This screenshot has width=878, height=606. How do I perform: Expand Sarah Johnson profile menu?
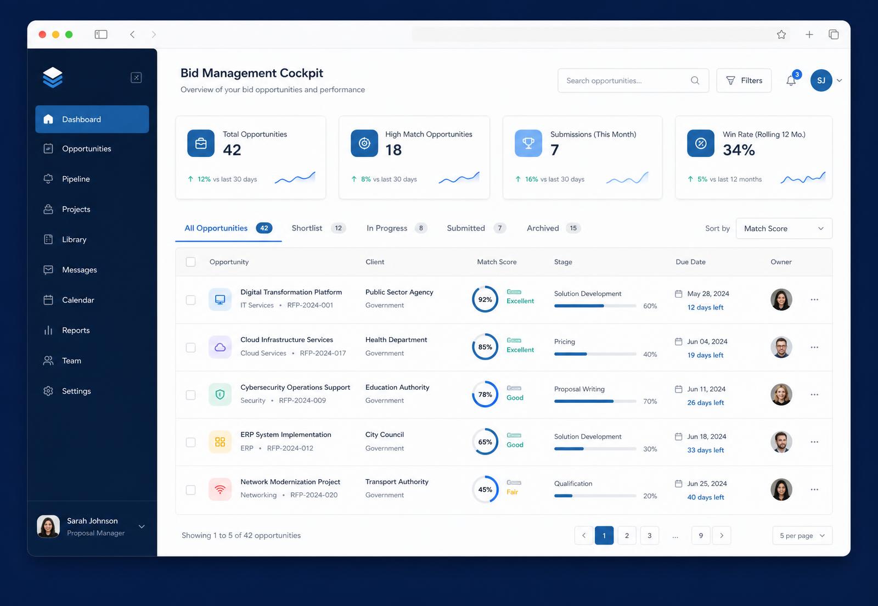[x=142, y=526]
